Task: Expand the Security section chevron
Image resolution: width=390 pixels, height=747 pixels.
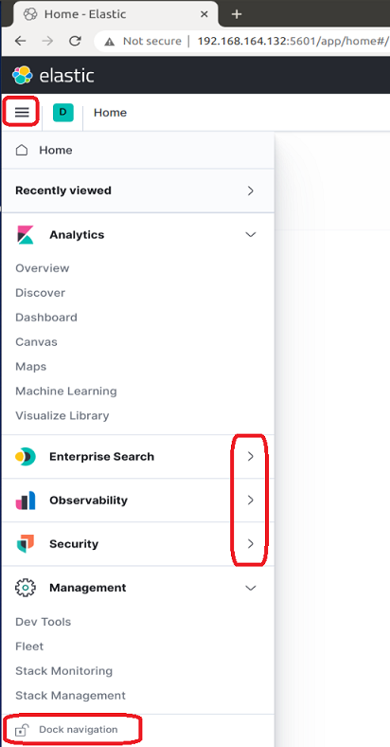Action: click(x=251, y=544)
